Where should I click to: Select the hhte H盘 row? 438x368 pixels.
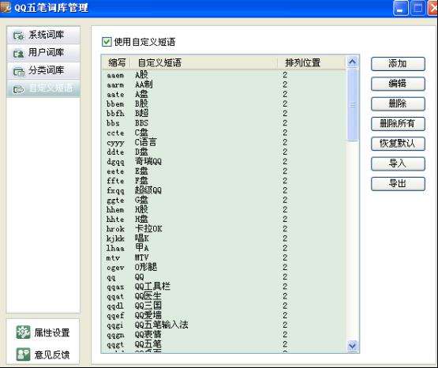click(223, 220)
